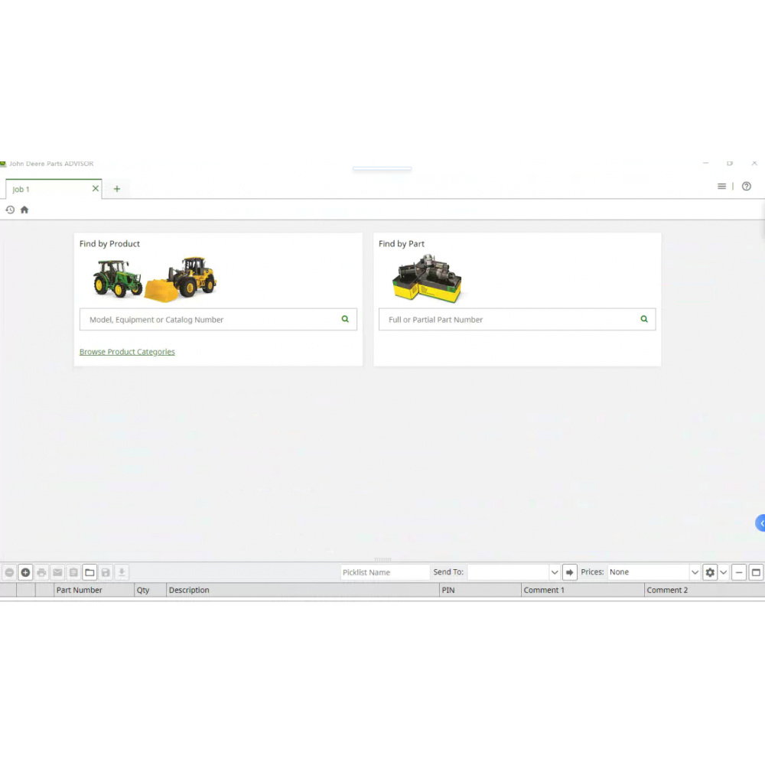765x765 pixels.
Task: Click the PIN column header
Action: 480,590
